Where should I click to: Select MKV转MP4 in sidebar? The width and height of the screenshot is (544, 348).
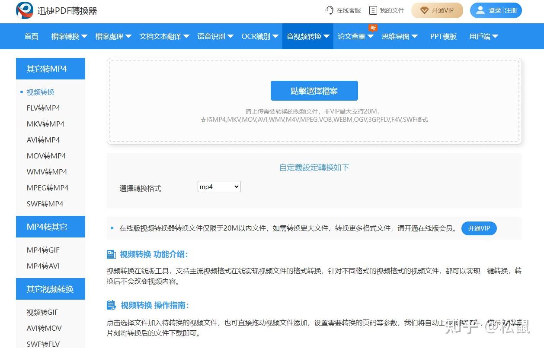45,124
